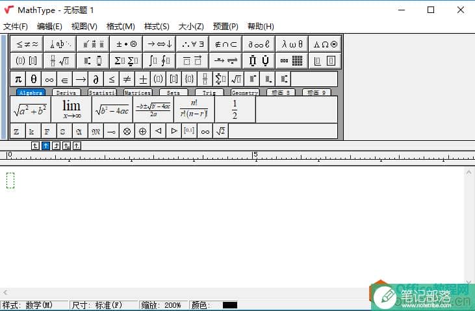Open the logical symbols palette ∴∀∃
Image resolution: width=475 pixels, height=311 pixels.
pos(192,44)
